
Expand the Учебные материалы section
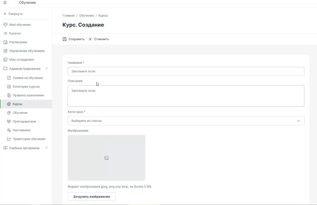[46, 148]
